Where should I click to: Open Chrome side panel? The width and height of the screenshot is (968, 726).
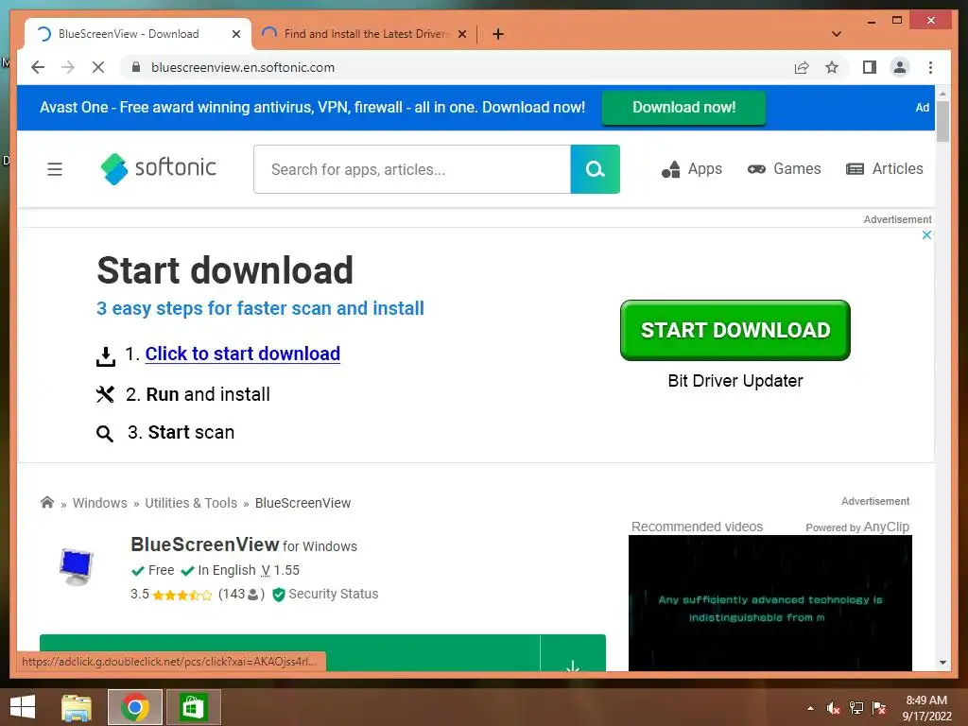tap(870, 67)
